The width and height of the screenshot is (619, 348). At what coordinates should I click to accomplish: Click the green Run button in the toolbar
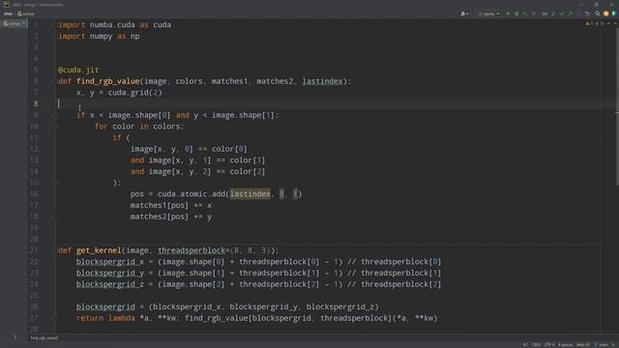point(508,14)
